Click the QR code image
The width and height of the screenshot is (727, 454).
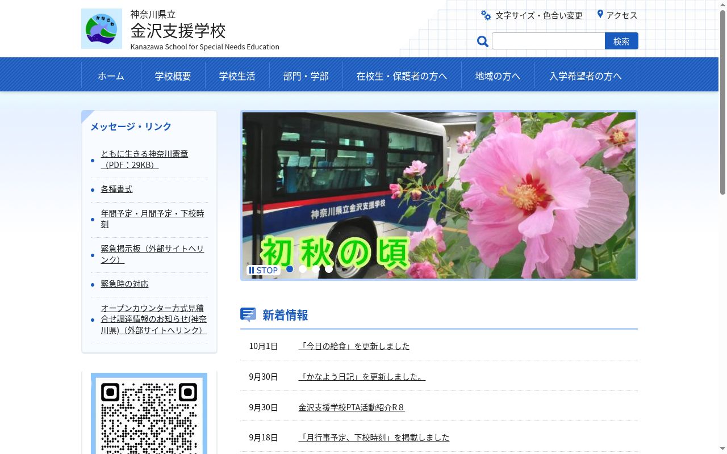[149, 414]
